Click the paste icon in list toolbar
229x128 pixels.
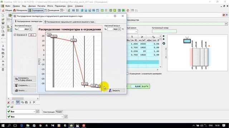pyautogui.click(x=26, y=102)
